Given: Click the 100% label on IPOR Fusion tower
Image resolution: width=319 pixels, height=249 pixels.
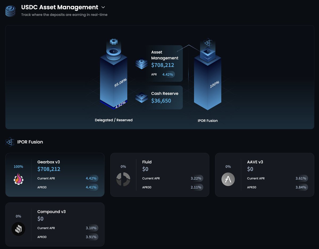Looking at the screenshot, I should (x=214, y=84).
